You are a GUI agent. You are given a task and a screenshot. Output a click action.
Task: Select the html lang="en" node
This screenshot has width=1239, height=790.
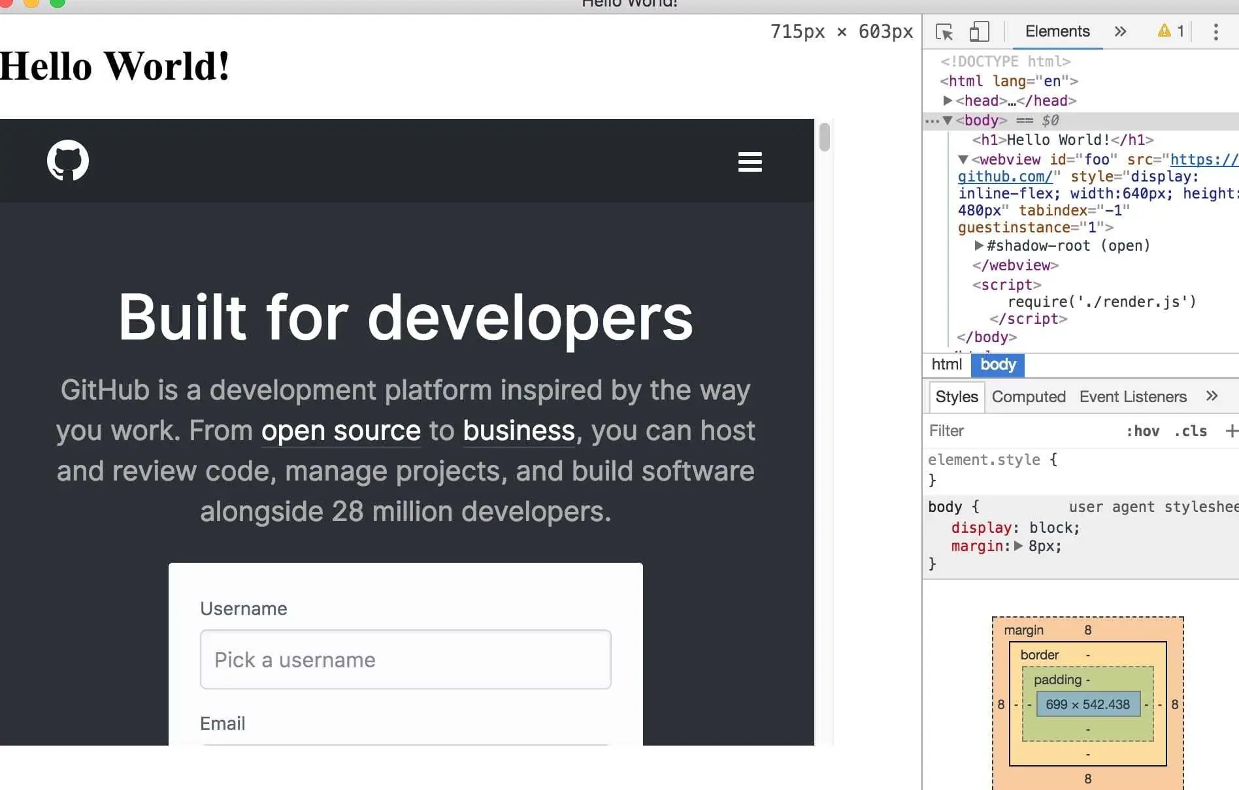(1009, 81)
